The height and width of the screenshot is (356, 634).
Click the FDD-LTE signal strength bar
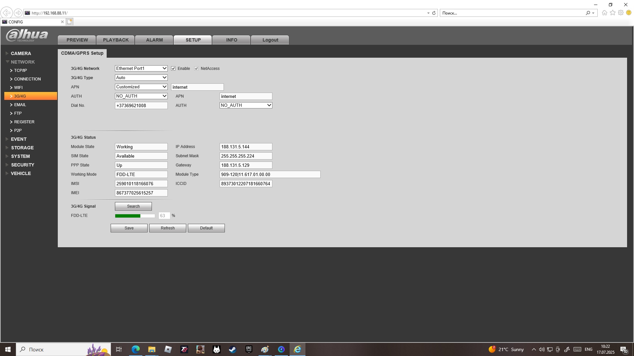coord(135,216)
